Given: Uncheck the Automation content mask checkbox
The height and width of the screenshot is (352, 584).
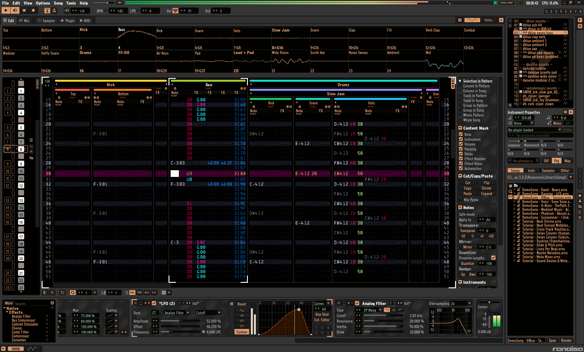Looking at the screenshot, I should (461, 168).
